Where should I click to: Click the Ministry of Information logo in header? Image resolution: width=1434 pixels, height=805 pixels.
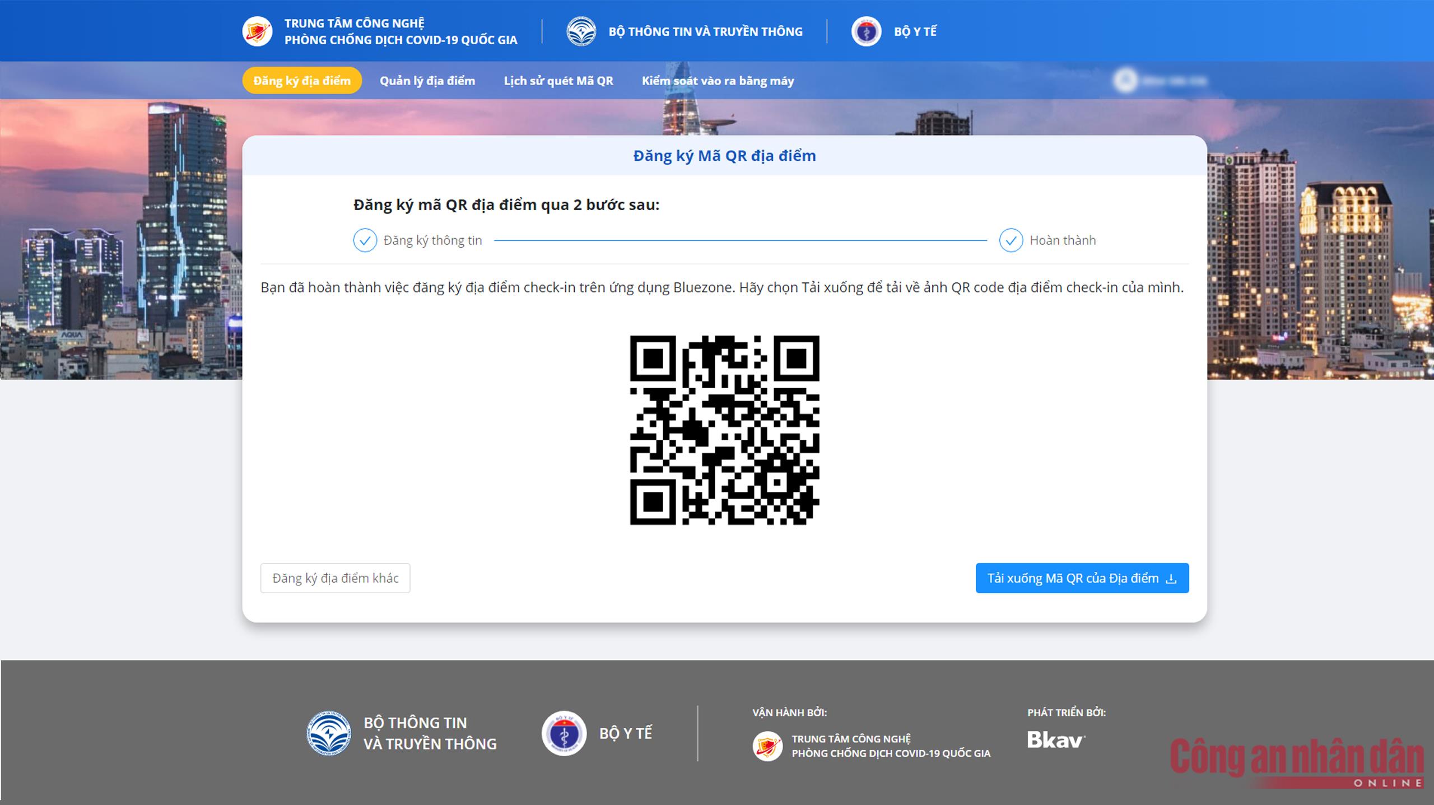coord(581,31)
